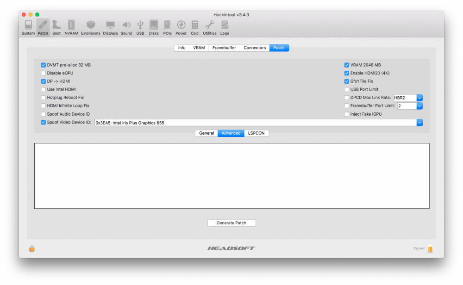Switch to the VRAM tab
The height and width of the screenshot is (285, 463).
[x=199, y=48]
